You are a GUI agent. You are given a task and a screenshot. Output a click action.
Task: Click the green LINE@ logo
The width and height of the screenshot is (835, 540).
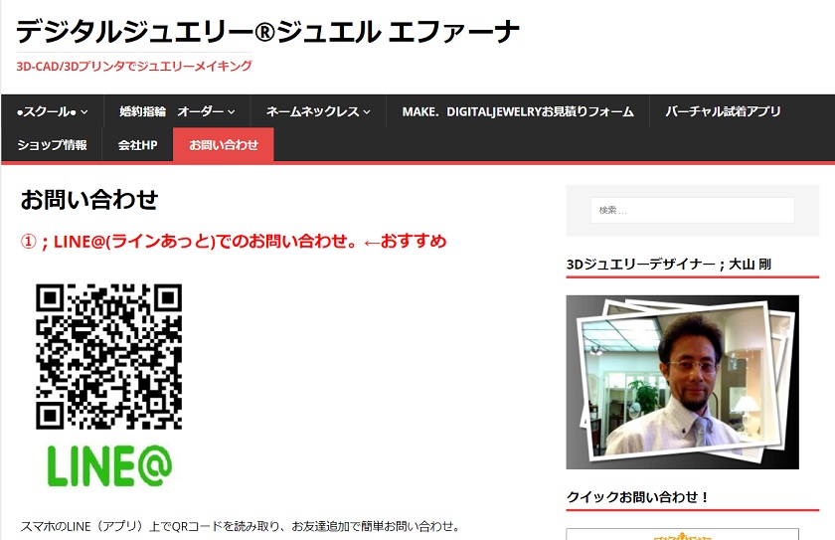(x=109, y=463)
